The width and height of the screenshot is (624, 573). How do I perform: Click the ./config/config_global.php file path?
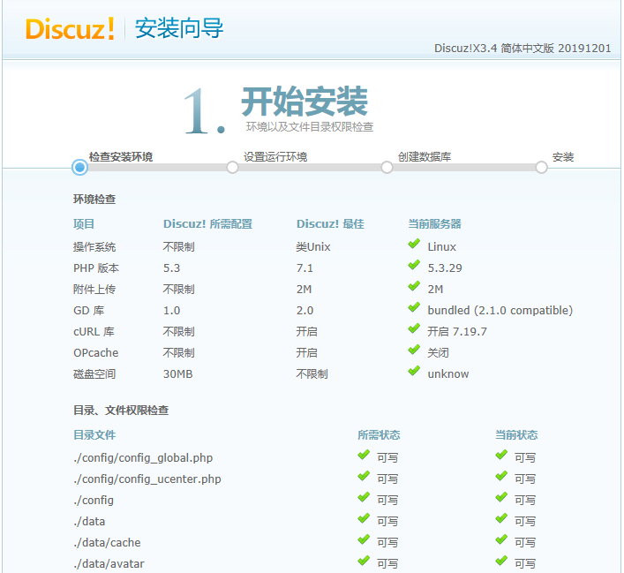(x=143, y=458)
